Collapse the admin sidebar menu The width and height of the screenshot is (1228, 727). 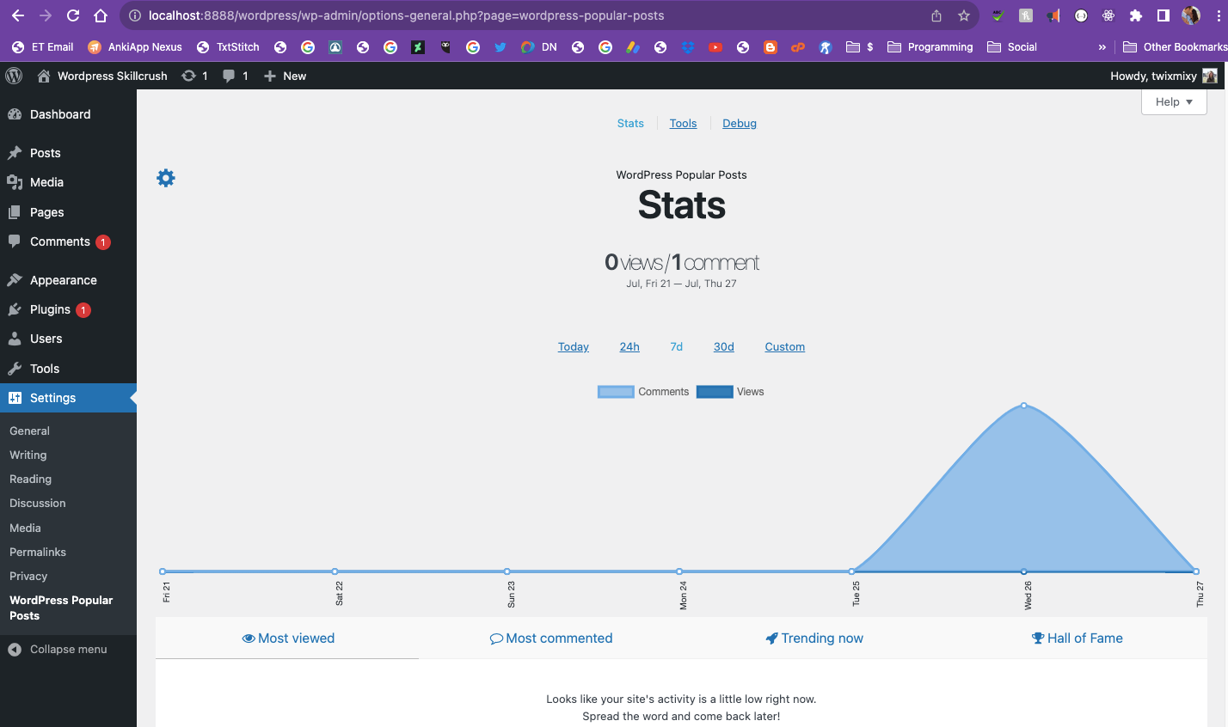[58, 649]
